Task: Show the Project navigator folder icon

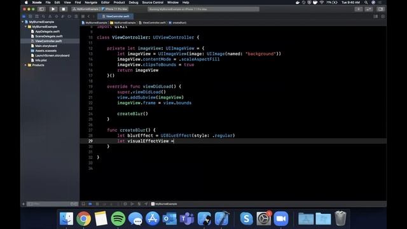Action: pyautogui.click(x=24, y=17)
